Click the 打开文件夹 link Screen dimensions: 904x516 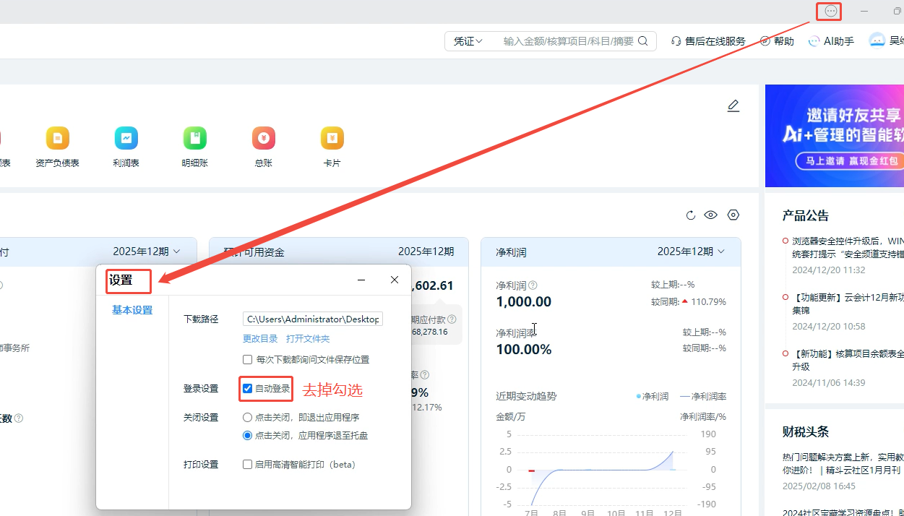click(x=308, y=339)
